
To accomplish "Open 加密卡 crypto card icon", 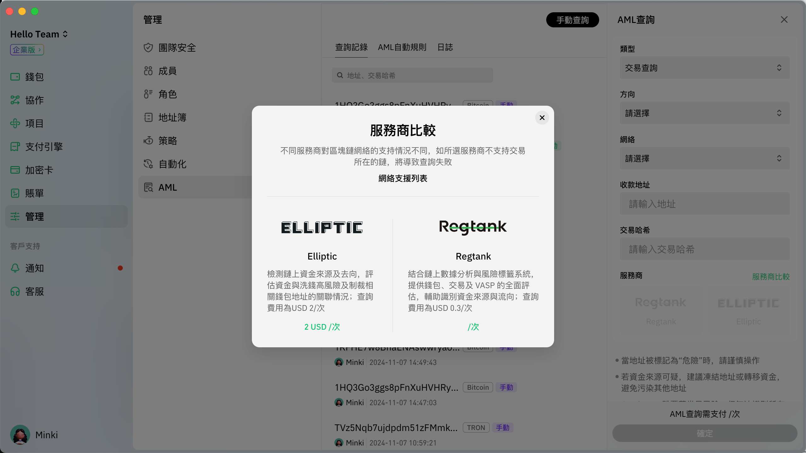I will pyautogui.click(x=15, y=170).
